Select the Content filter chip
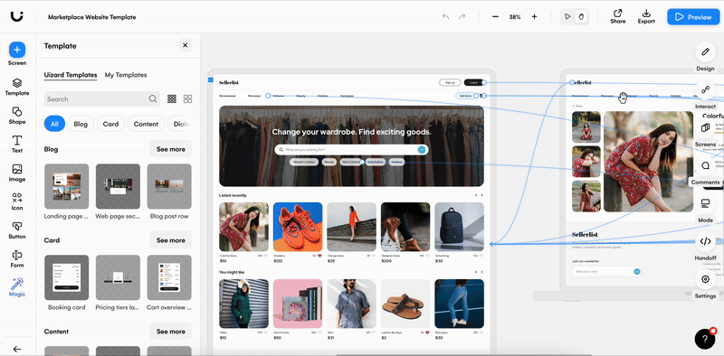724x356 pixels. tap(146, 124)
